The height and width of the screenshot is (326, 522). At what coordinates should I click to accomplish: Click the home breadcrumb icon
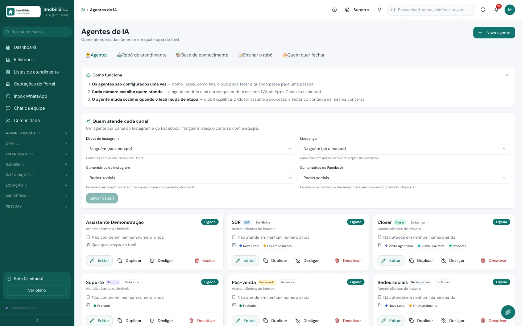tap(83, 10)
